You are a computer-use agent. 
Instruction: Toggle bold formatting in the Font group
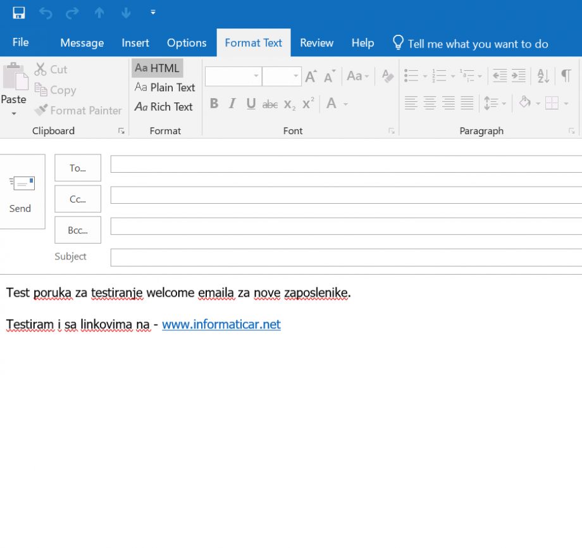[x=214, y=103]
